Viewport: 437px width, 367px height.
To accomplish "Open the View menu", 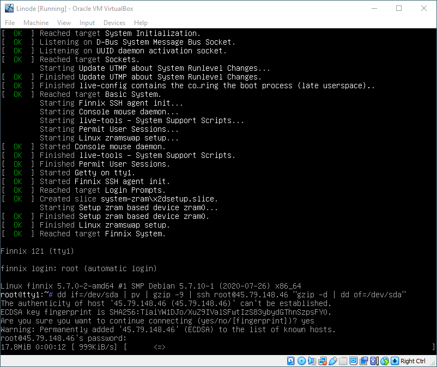I will tap(64, 23).
